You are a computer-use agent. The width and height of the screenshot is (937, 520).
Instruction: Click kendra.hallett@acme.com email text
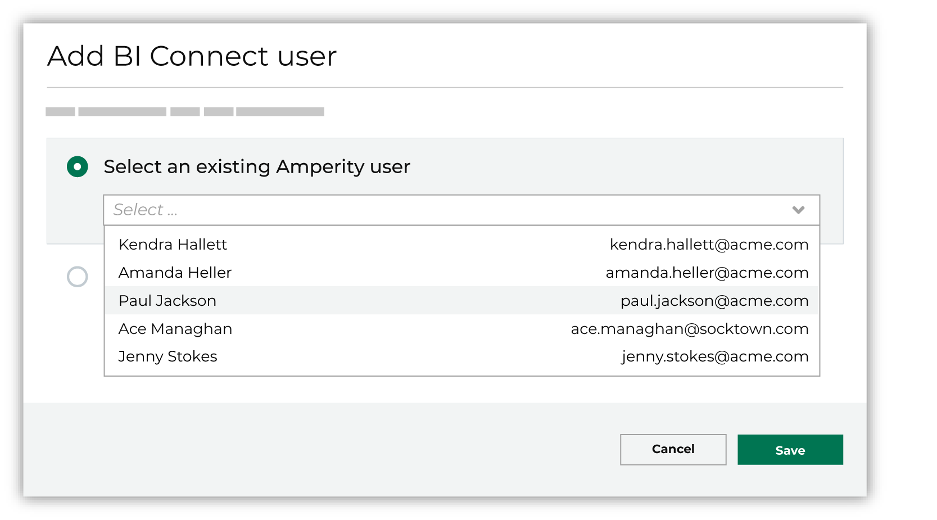tap(709, 245)
